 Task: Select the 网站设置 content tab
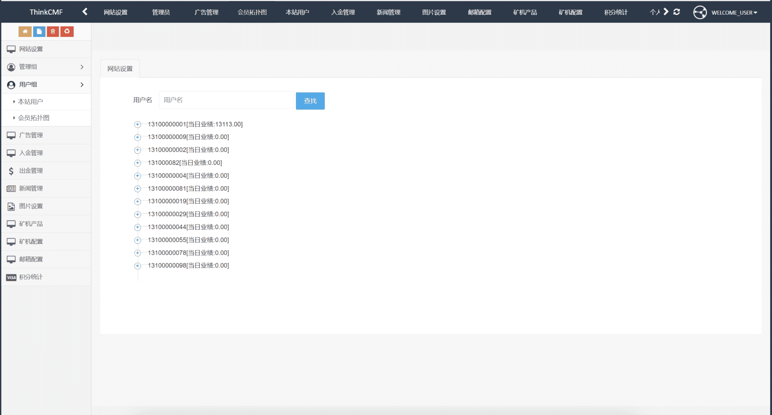pos(120,69)
